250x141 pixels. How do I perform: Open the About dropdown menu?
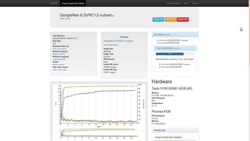tap(195, 4)
